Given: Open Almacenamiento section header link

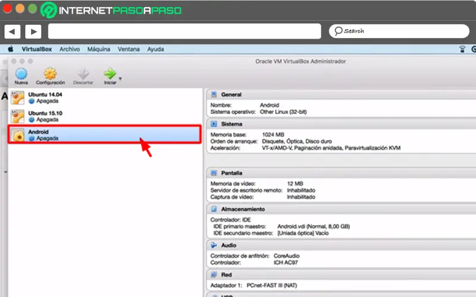Looking at the screenshot, I should coord(243,209).
